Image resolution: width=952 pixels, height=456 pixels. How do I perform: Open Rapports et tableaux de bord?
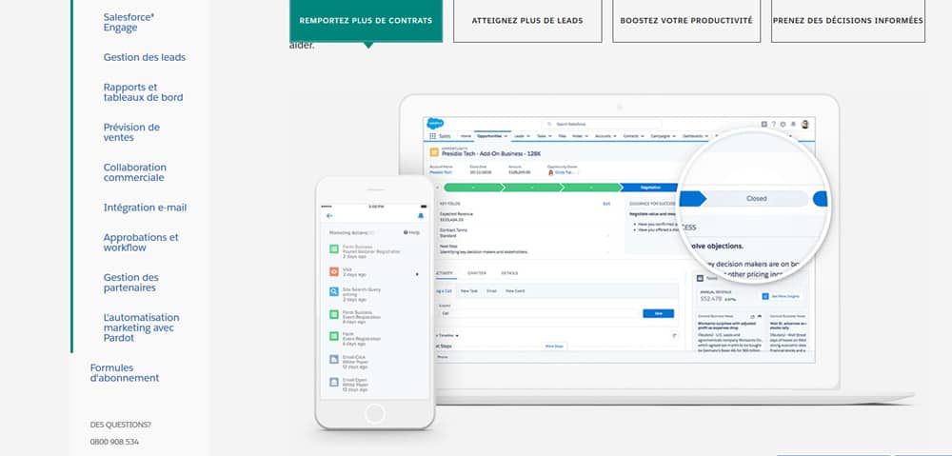coord(143,92)
